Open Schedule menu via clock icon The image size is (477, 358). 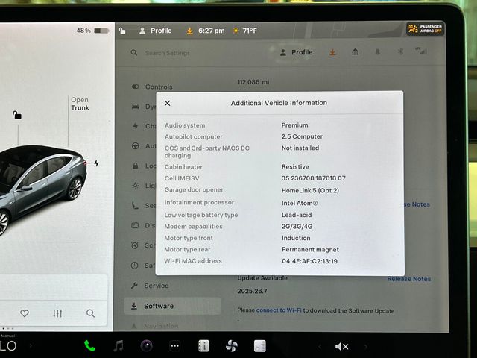click(x=135, y=245)
